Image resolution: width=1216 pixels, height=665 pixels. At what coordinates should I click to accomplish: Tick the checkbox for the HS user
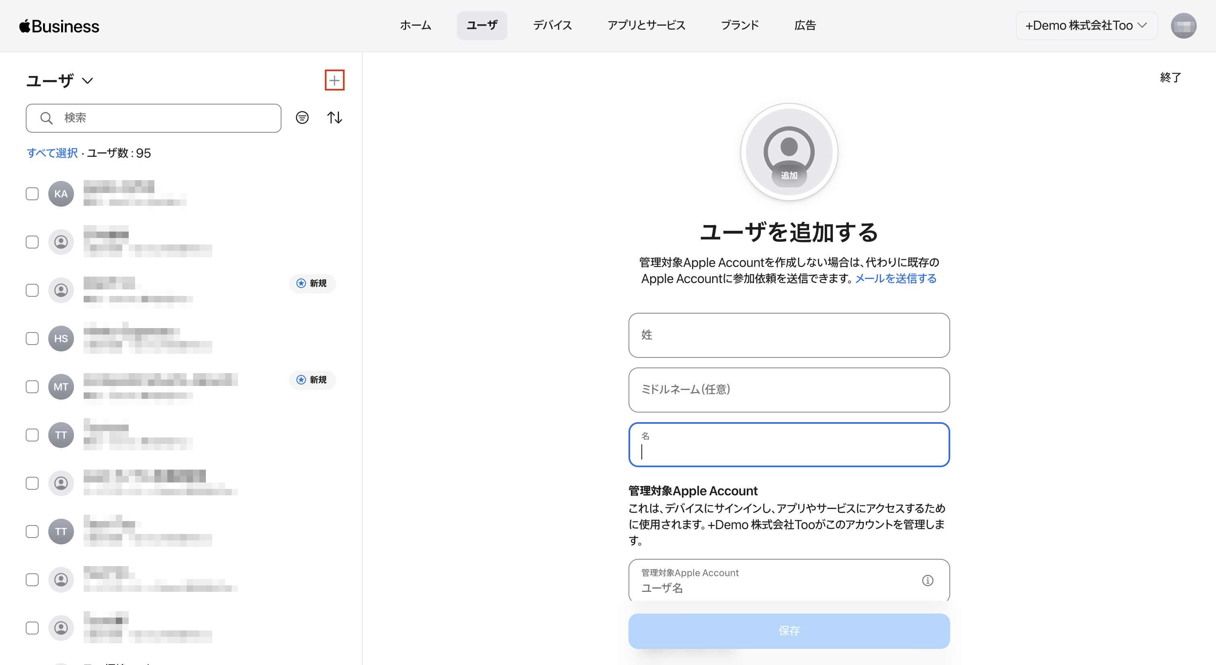(x=32, y=339)
